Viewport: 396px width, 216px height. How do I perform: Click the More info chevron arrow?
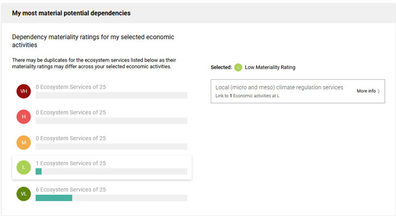coord(379,91)
